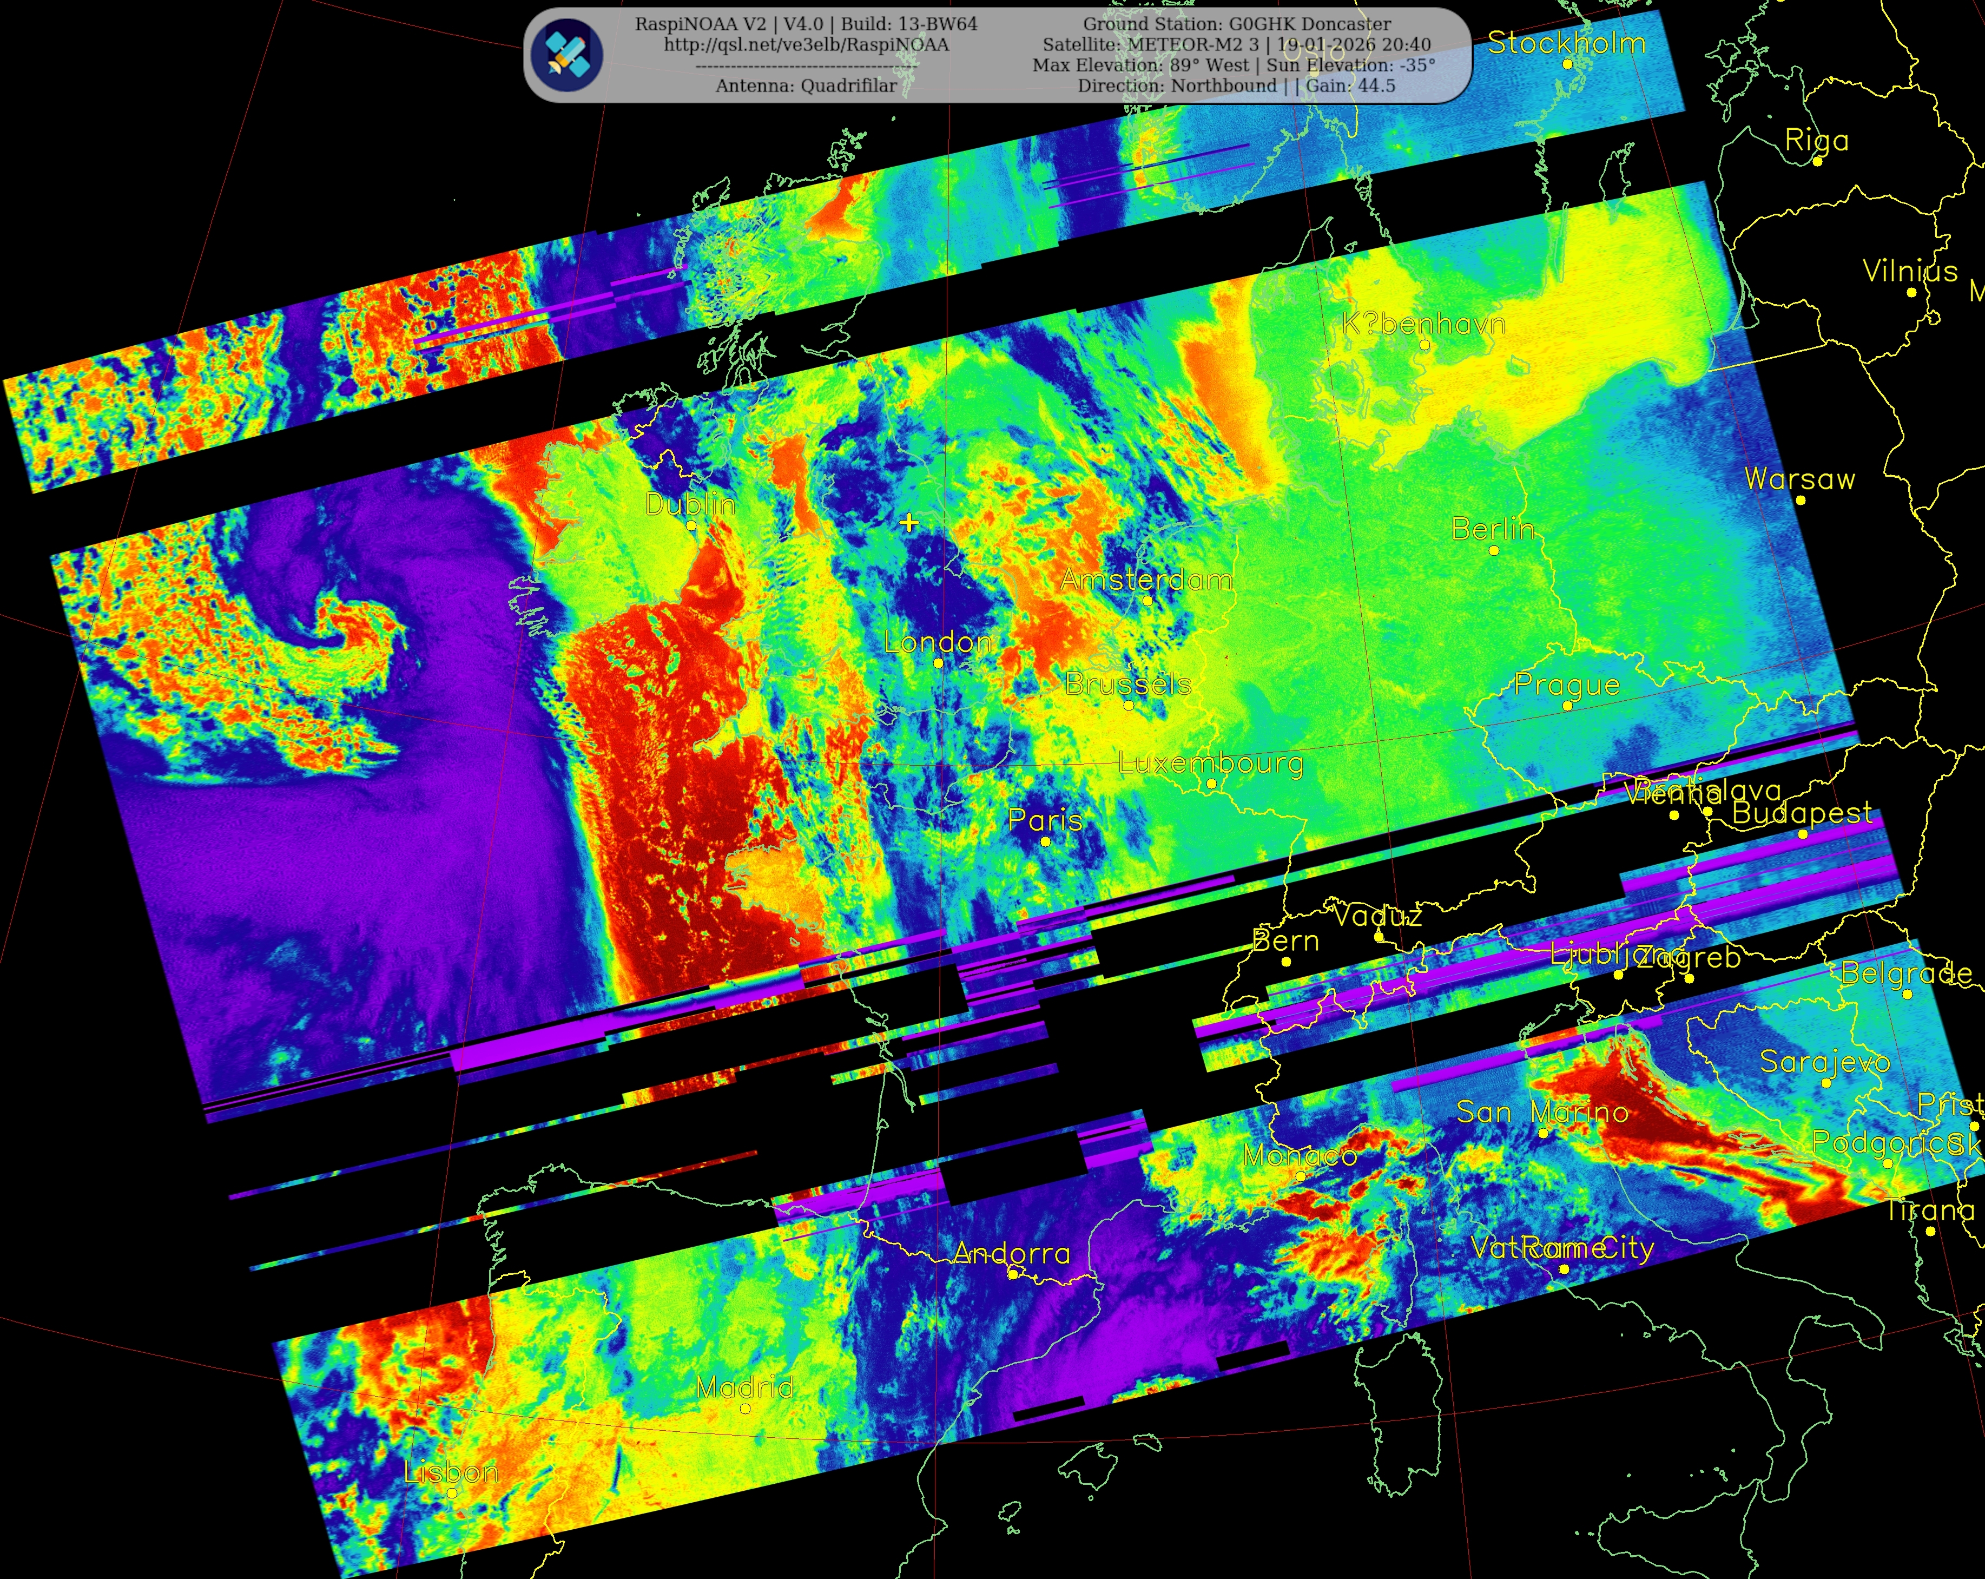The image size is (1985, 1579).
Task: Click the Sarajevo city label
Action: click(1825, 1062)
